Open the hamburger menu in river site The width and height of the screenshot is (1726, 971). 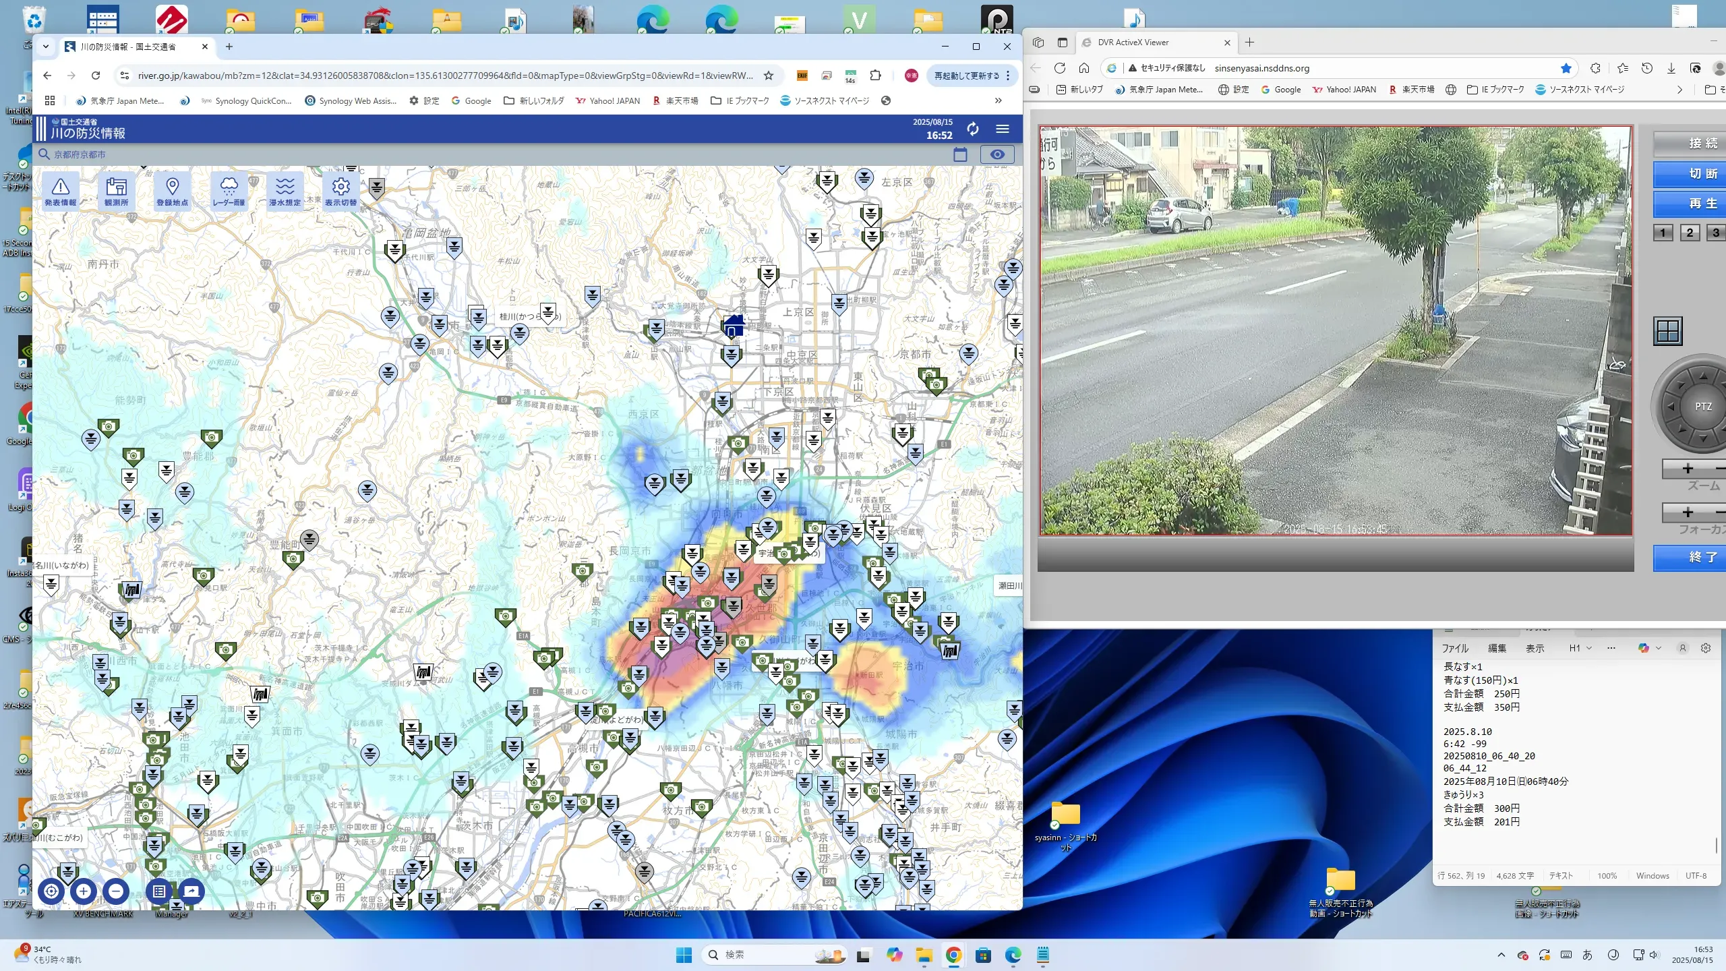coord(1002,129)
